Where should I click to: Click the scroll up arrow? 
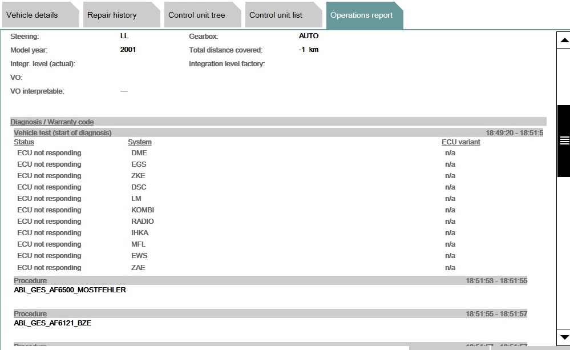pyautogui.click(x=564, y=41)
